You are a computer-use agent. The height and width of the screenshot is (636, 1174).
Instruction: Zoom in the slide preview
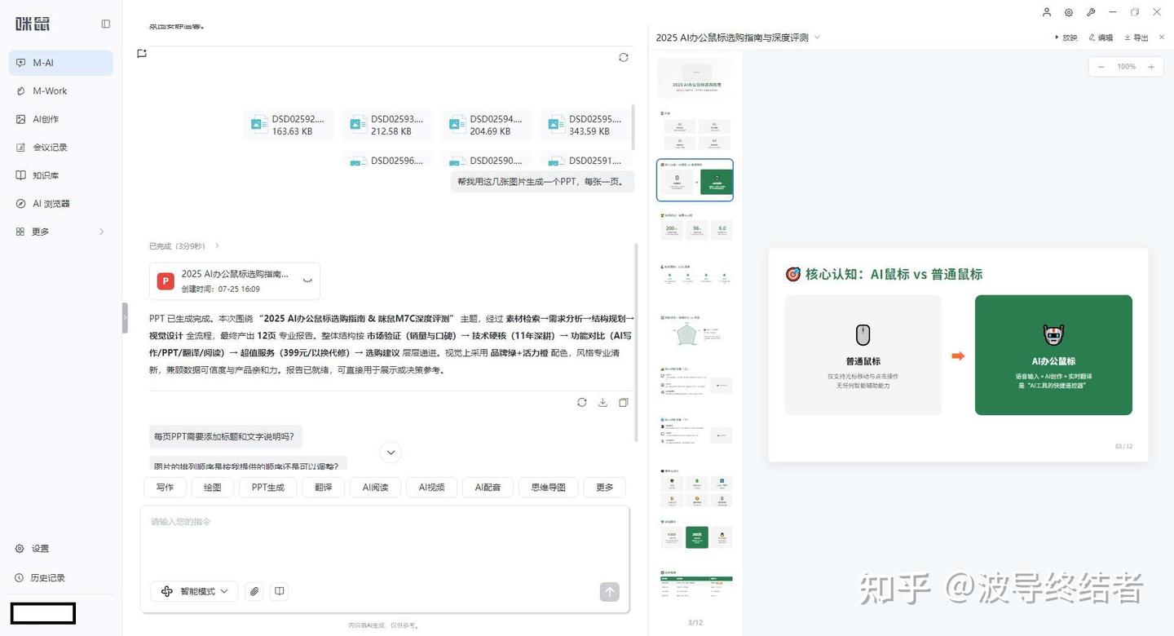pos(1151,67)
